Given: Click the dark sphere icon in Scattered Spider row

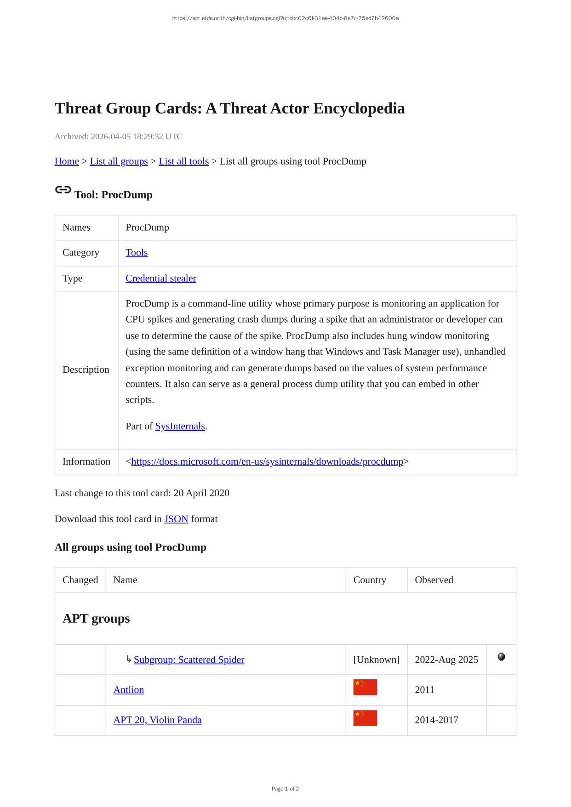Looking at the screenshot, I should click(501, 657).
